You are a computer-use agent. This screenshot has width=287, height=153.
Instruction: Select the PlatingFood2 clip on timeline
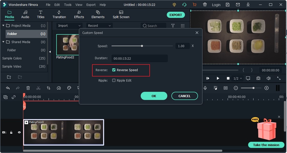coord(64,132)
